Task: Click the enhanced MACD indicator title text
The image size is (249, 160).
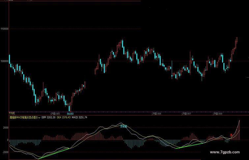Action: point(24,118)
